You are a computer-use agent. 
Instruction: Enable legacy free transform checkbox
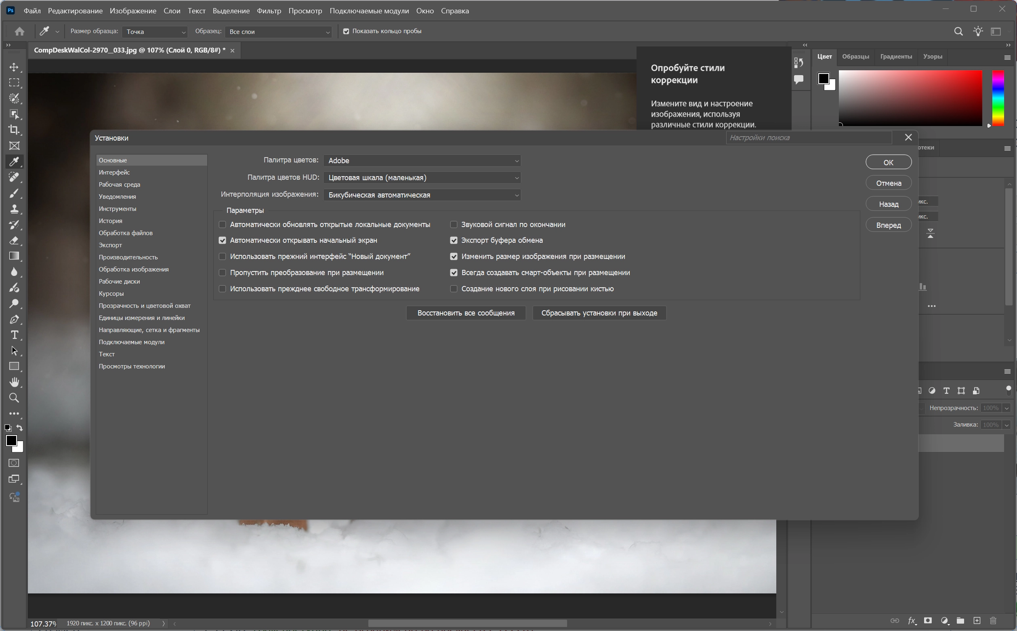coord(222,289)
